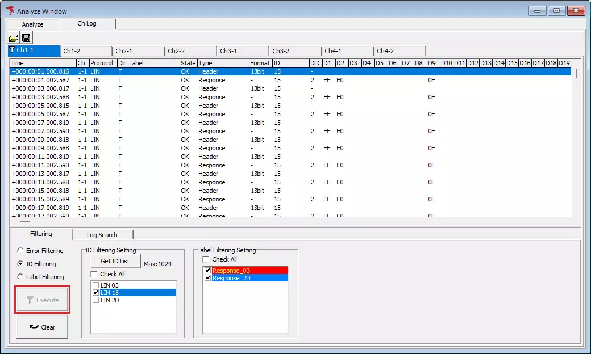Switch to the Analyze tab
This screenshot has width=591, height=354.
coord(32,24)
